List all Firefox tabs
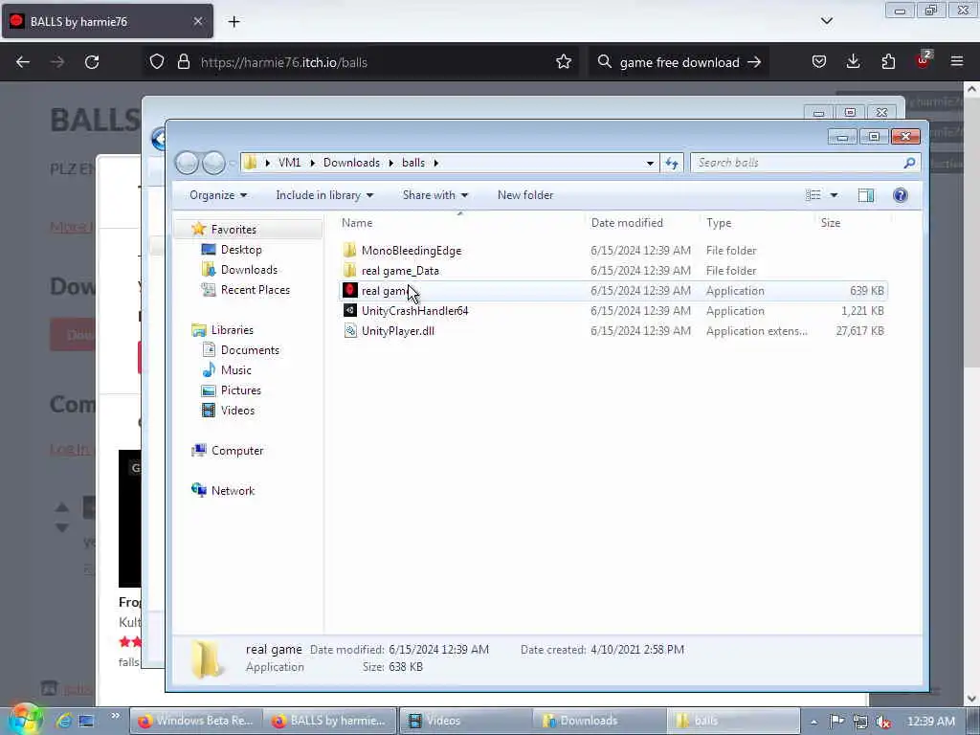This screenshot has height=735, width=980. [x=827, y=21]
